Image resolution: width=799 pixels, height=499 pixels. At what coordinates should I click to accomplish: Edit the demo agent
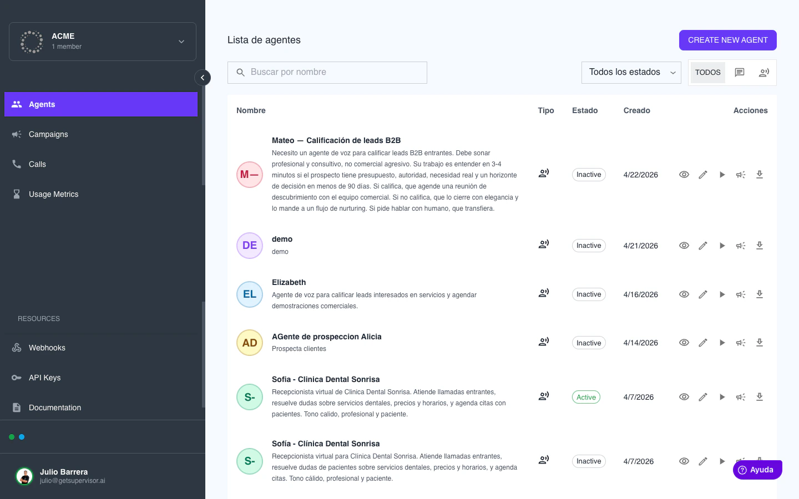coord(703,246)
